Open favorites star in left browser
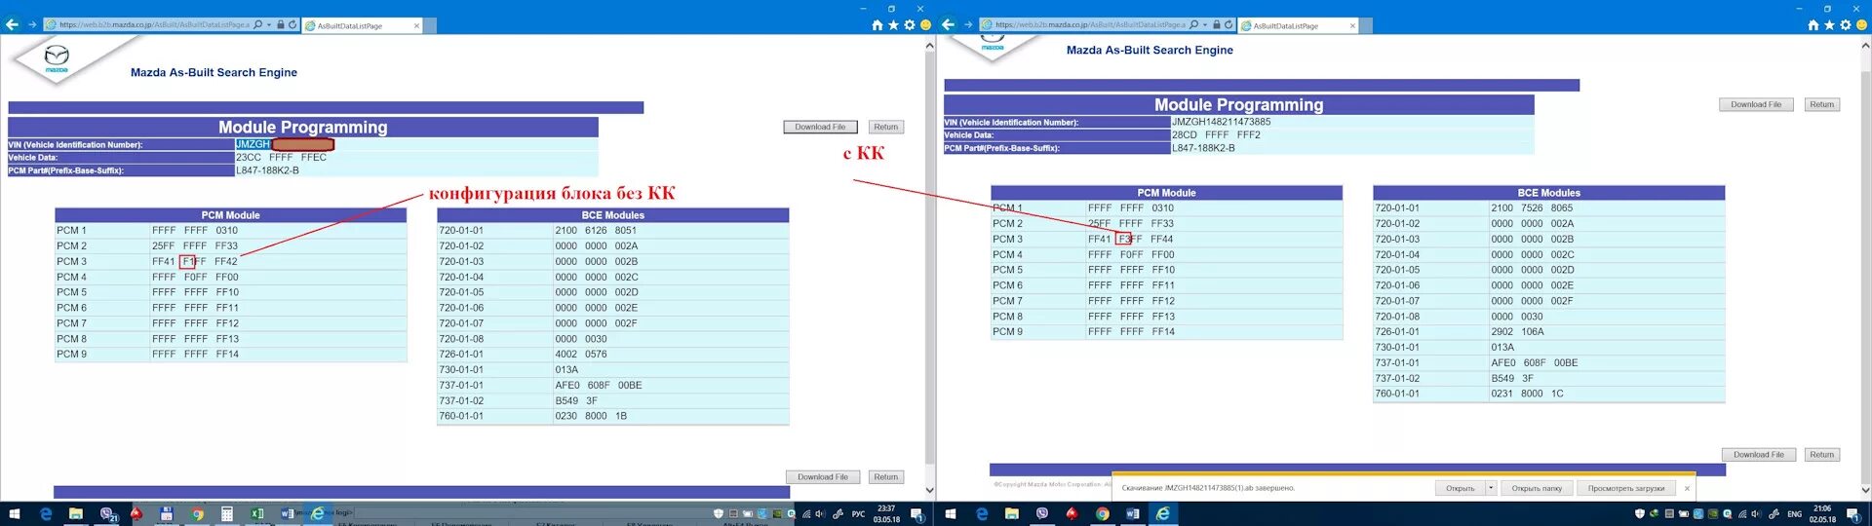 [x=894, y=25]
